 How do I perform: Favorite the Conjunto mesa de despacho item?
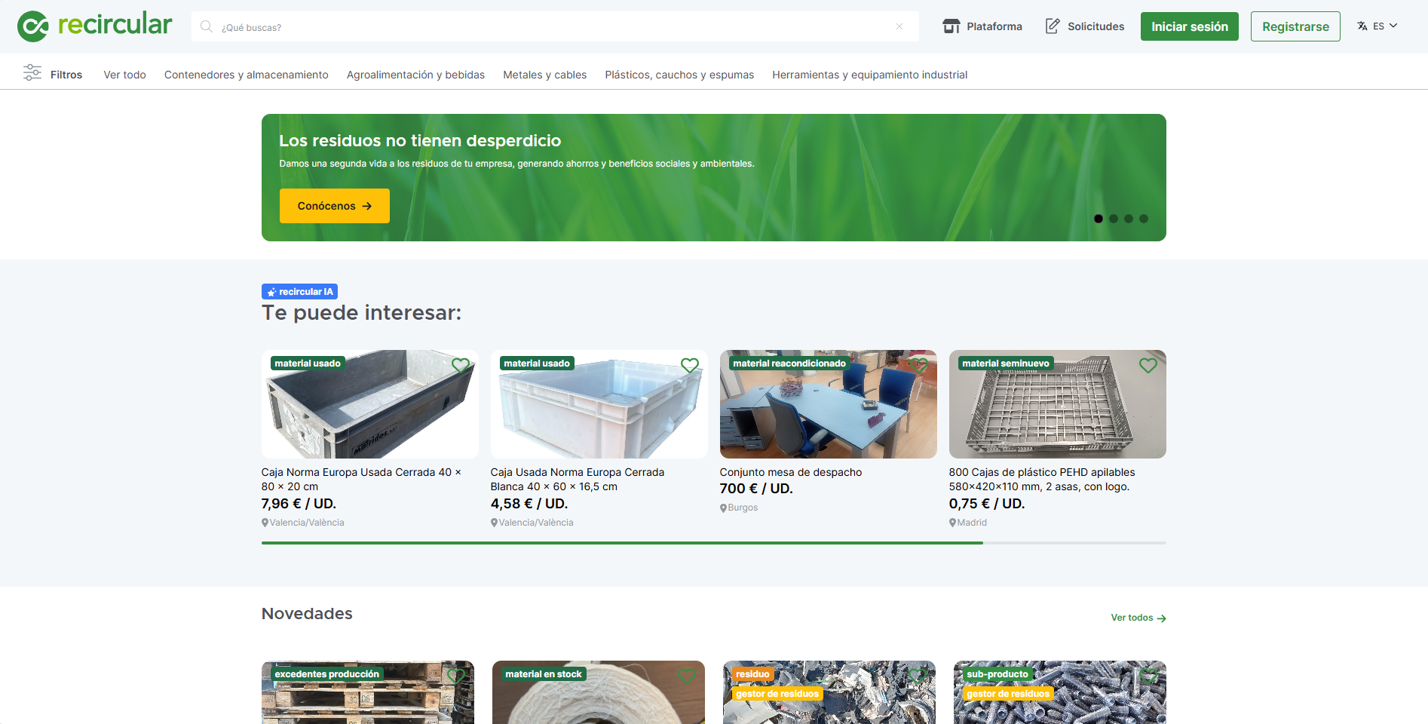point(919,366)
